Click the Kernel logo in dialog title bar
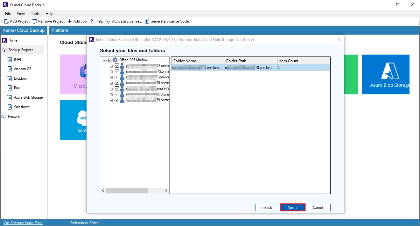The width and height of the screenshot is (420, 226). click(92, 39)
